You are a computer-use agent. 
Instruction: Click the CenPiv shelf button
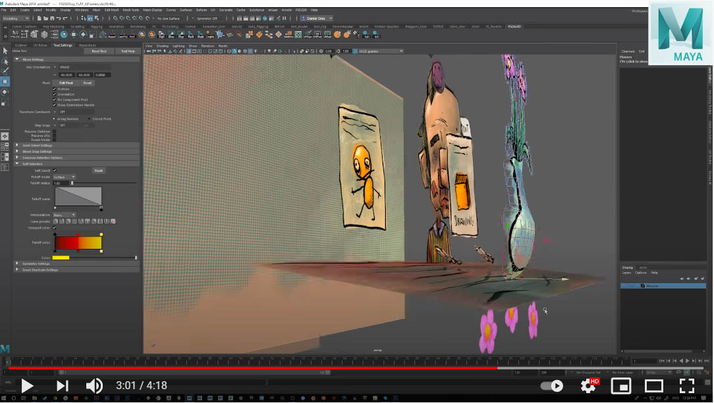122,35
